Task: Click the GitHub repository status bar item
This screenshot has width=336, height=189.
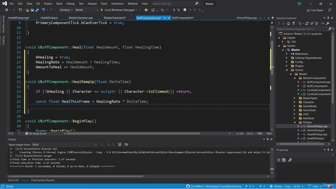Action: 214,186
